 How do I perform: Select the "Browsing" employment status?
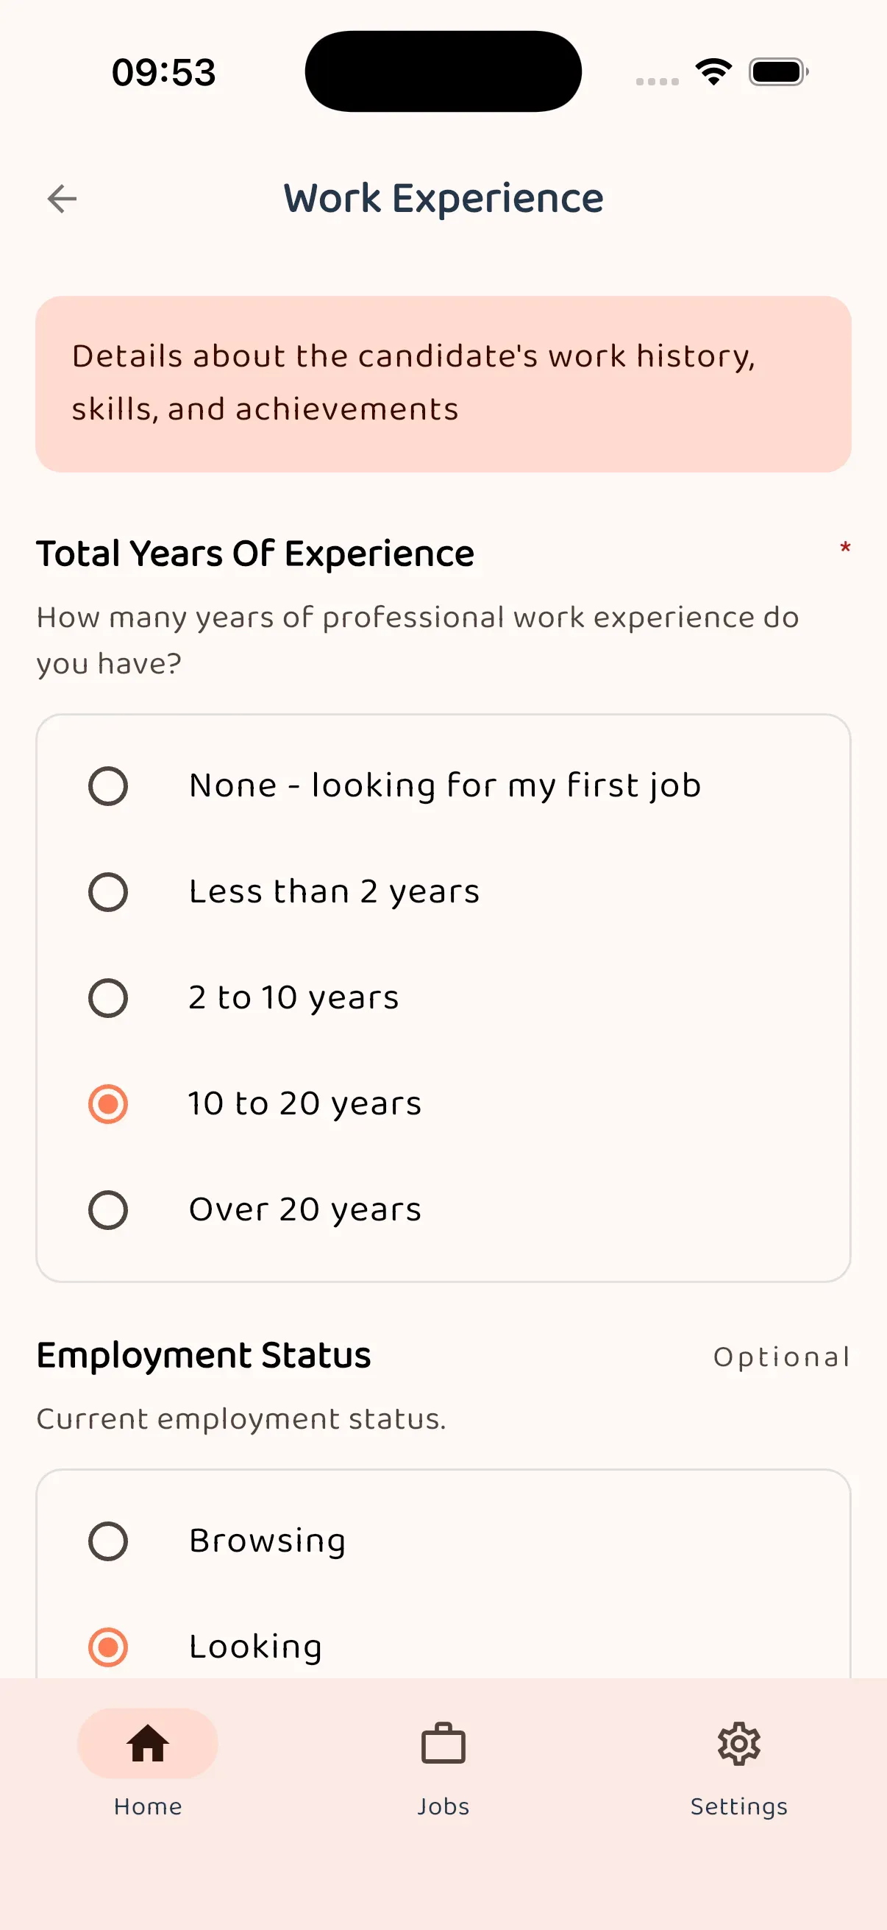click(x=109, y=1541)
